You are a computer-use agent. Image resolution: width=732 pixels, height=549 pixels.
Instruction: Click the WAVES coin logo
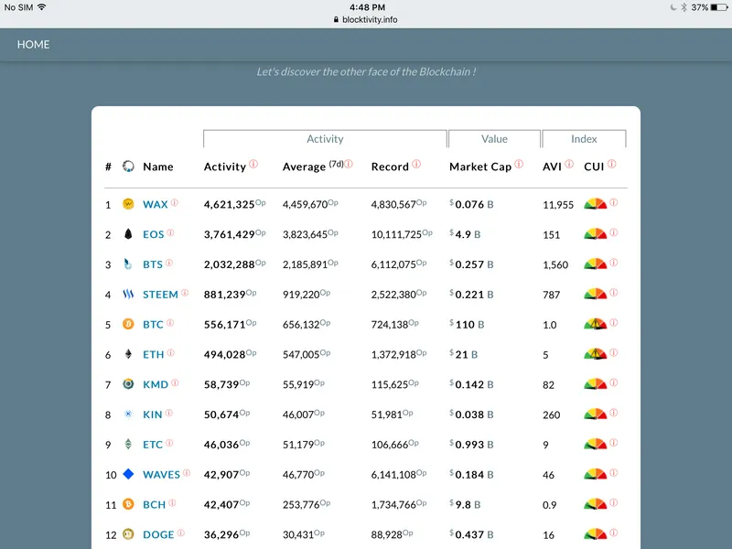[x=128, y=474]
